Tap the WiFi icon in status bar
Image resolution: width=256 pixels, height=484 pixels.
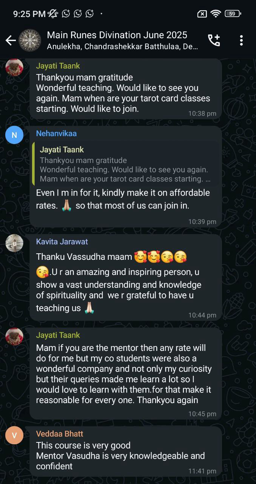(x=216, y=14)
